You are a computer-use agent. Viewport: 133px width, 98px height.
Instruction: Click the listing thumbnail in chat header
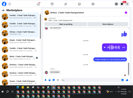[x=47, y=13]
